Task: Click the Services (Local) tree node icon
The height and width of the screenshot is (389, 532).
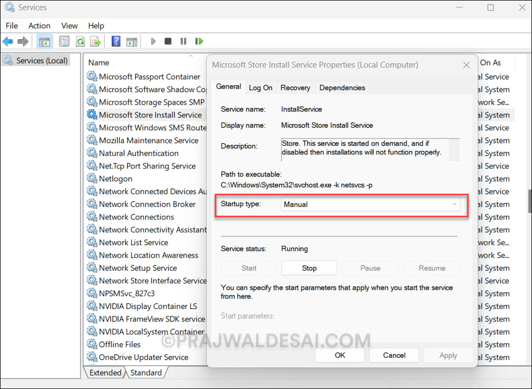Action: pos(8,61)
